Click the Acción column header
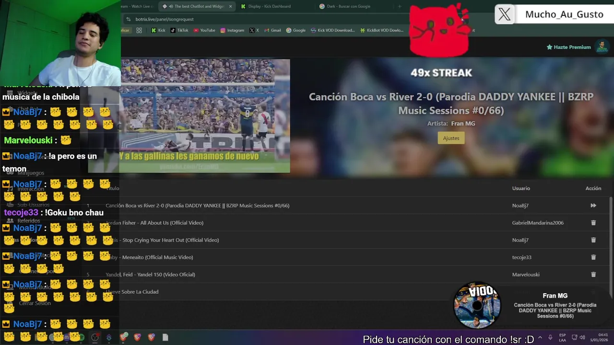Screen dimensions: 614x345 tap(593, 188)
